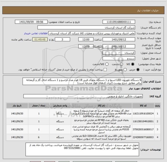Select item code 1161300194910001

(143, 121)
